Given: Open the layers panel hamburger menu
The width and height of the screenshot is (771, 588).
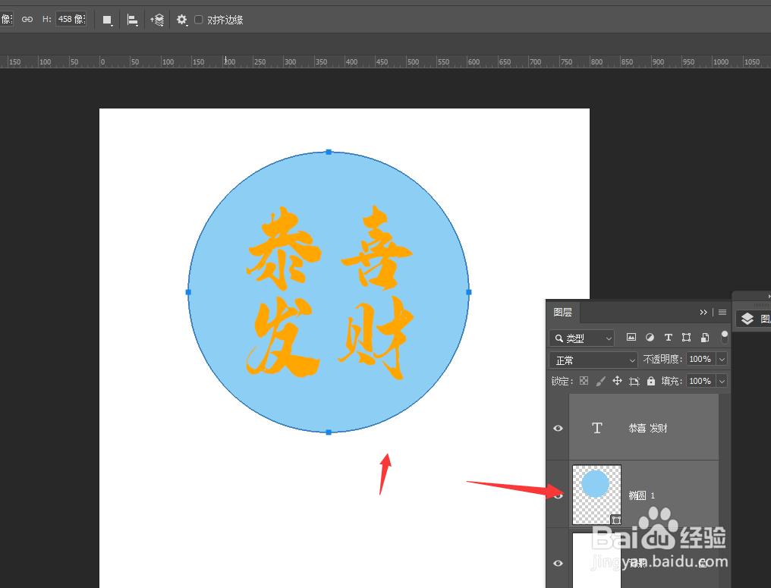Looking at the screenshot, I should [722, 312].
